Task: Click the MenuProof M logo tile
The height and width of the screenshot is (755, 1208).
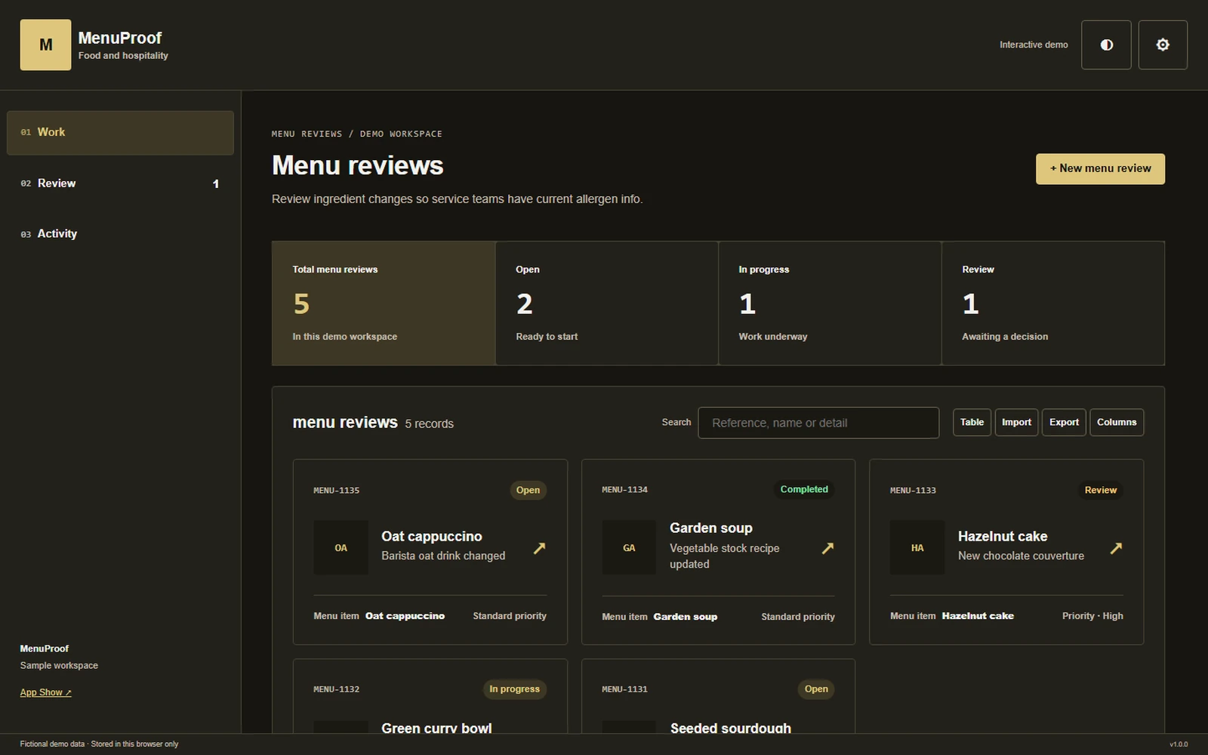Action: 45,45
